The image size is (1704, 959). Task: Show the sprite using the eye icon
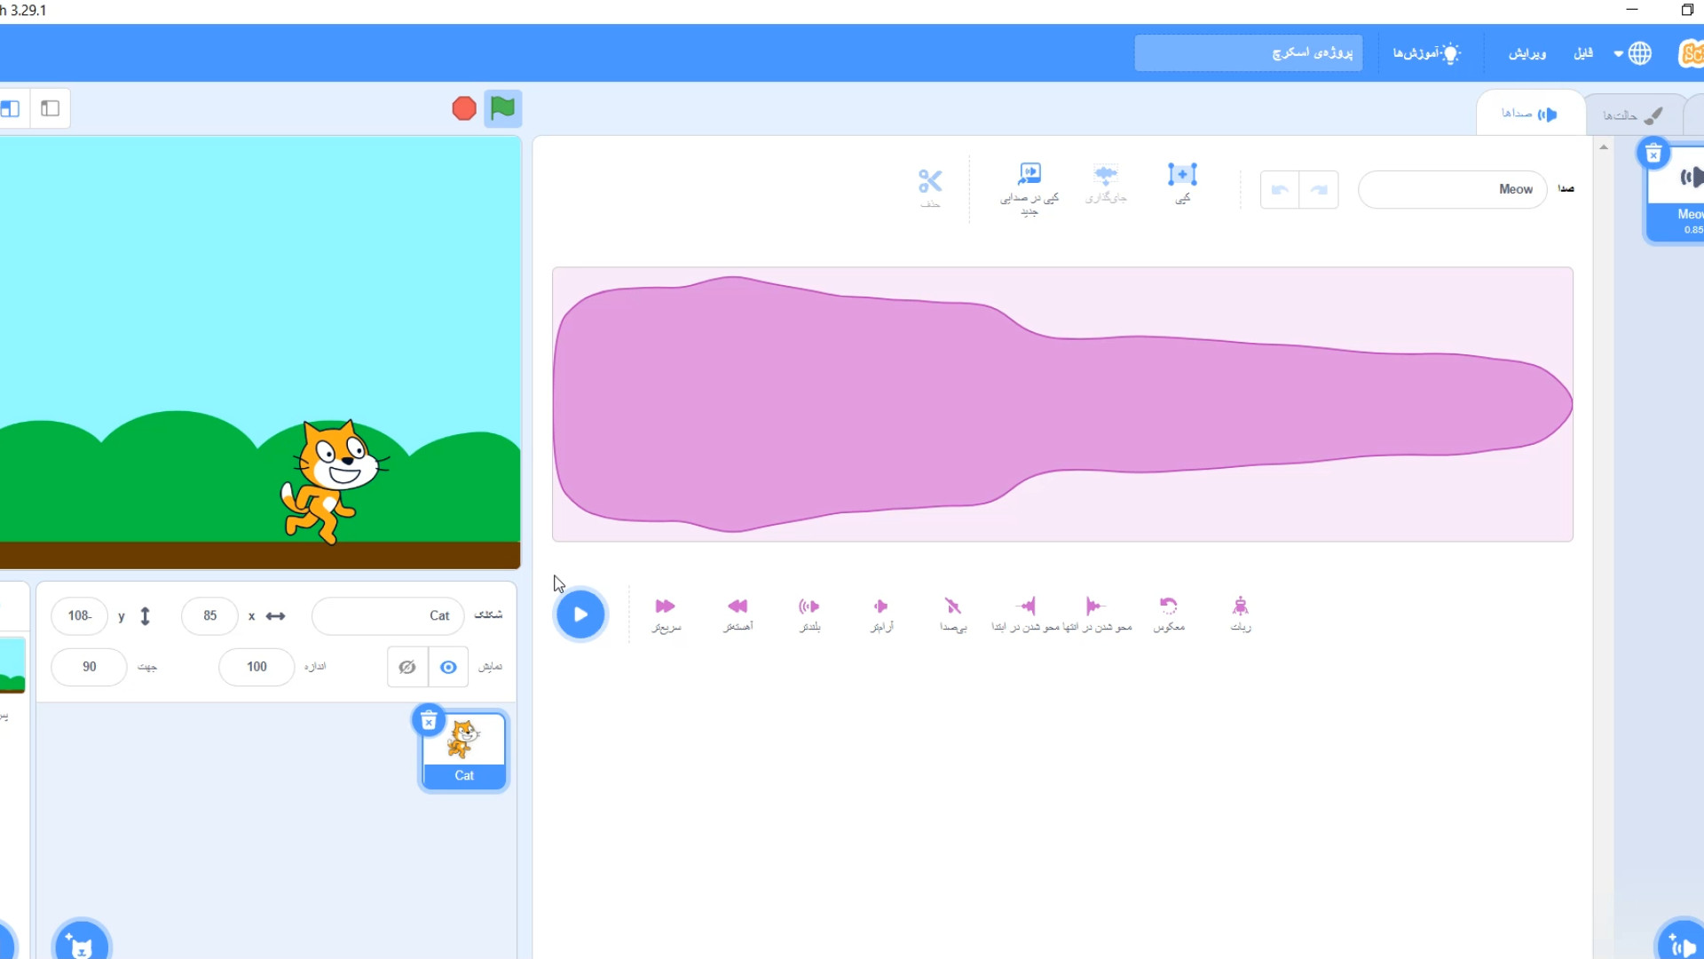[448, 667]
